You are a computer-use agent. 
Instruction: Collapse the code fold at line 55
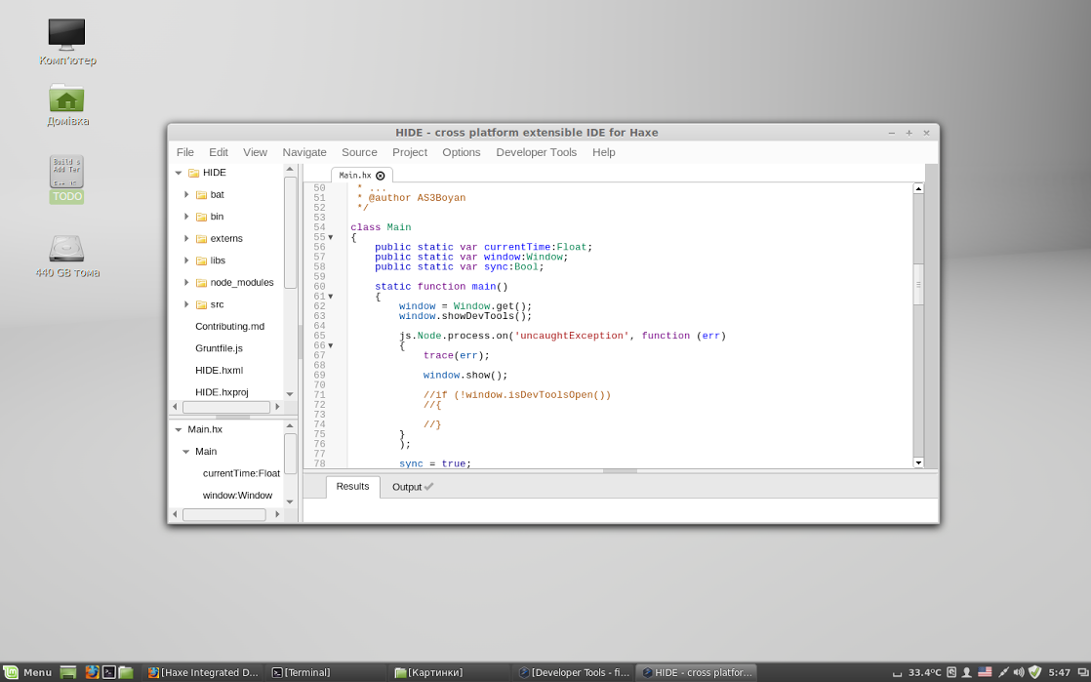coord(330,236)
